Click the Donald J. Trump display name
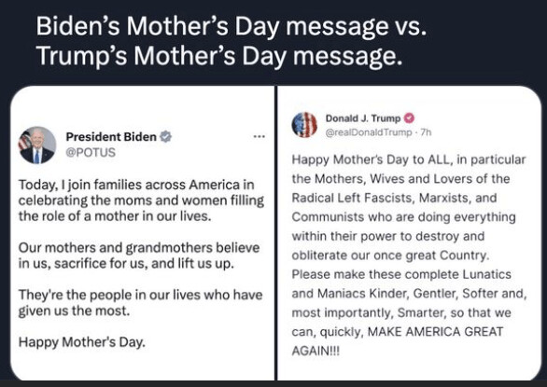This screenshot has height=387, width=547. click(x=363, y=118)
